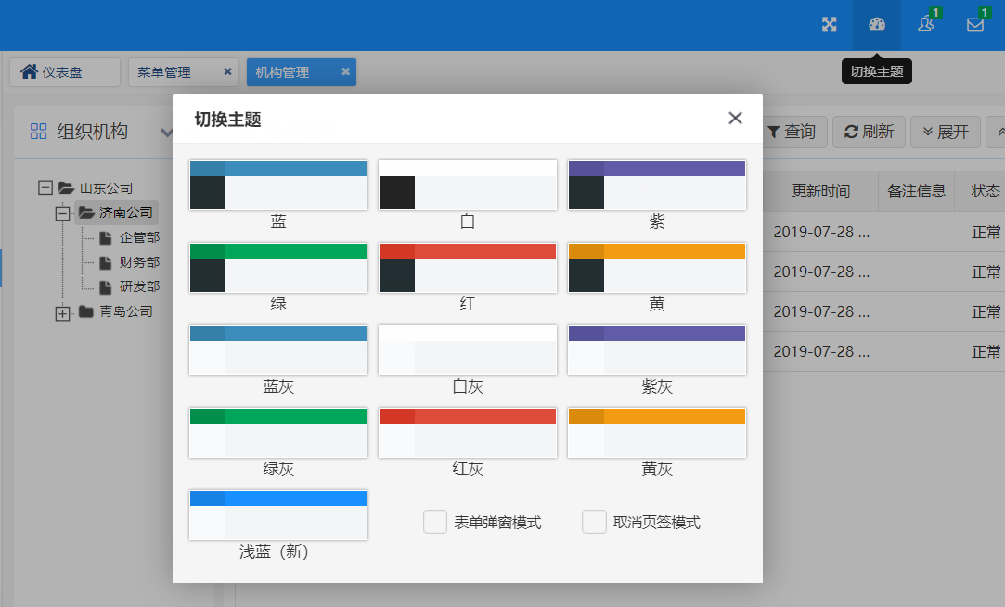Open the online users icon with badge
Image resolution: width=1005 pixels, height=607 pixels.
point(926,24)
